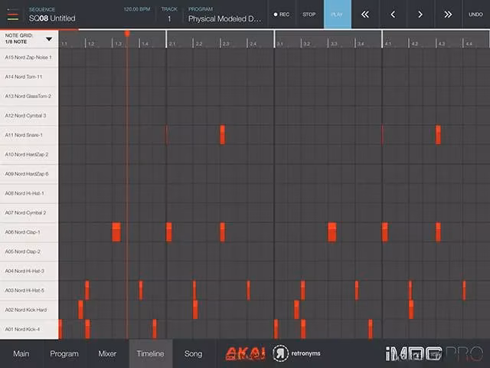The height and width of the screenshot is (368, 490).
Task: Select the A04 Nord Hi-Hat-3 row
Action: click(29, 271)
